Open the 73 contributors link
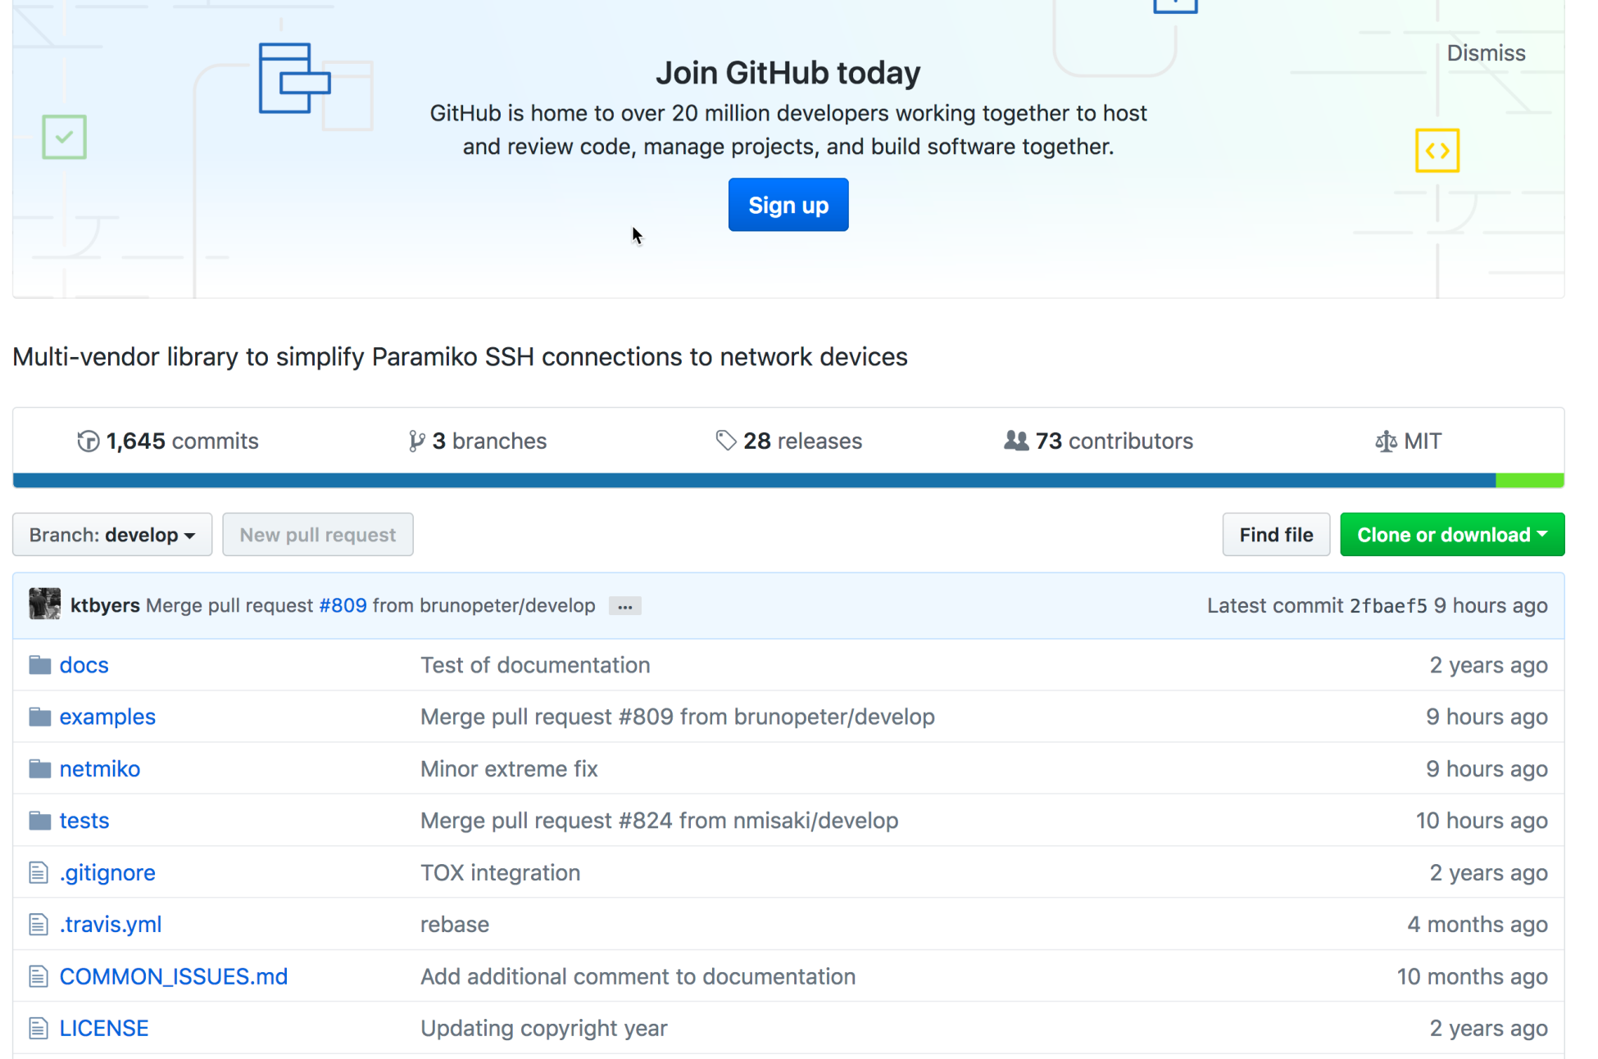The height and width of the screenshot is (1059, 1598). [1099, 441]
